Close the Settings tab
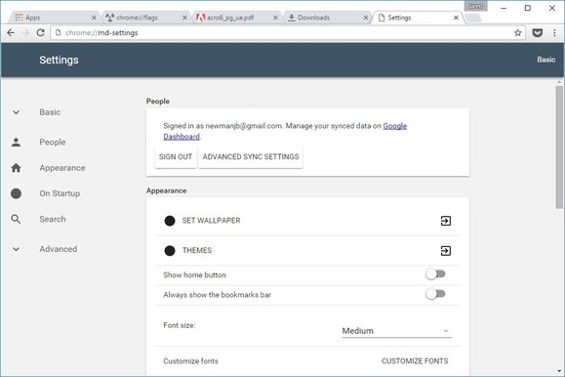The height and width of the screenshot is (377, 565). (456, 18)
